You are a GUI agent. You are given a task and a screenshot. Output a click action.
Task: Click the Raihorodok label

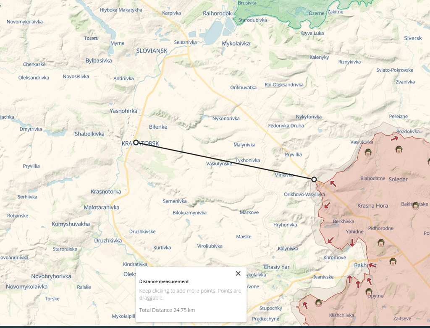(217, 13)
